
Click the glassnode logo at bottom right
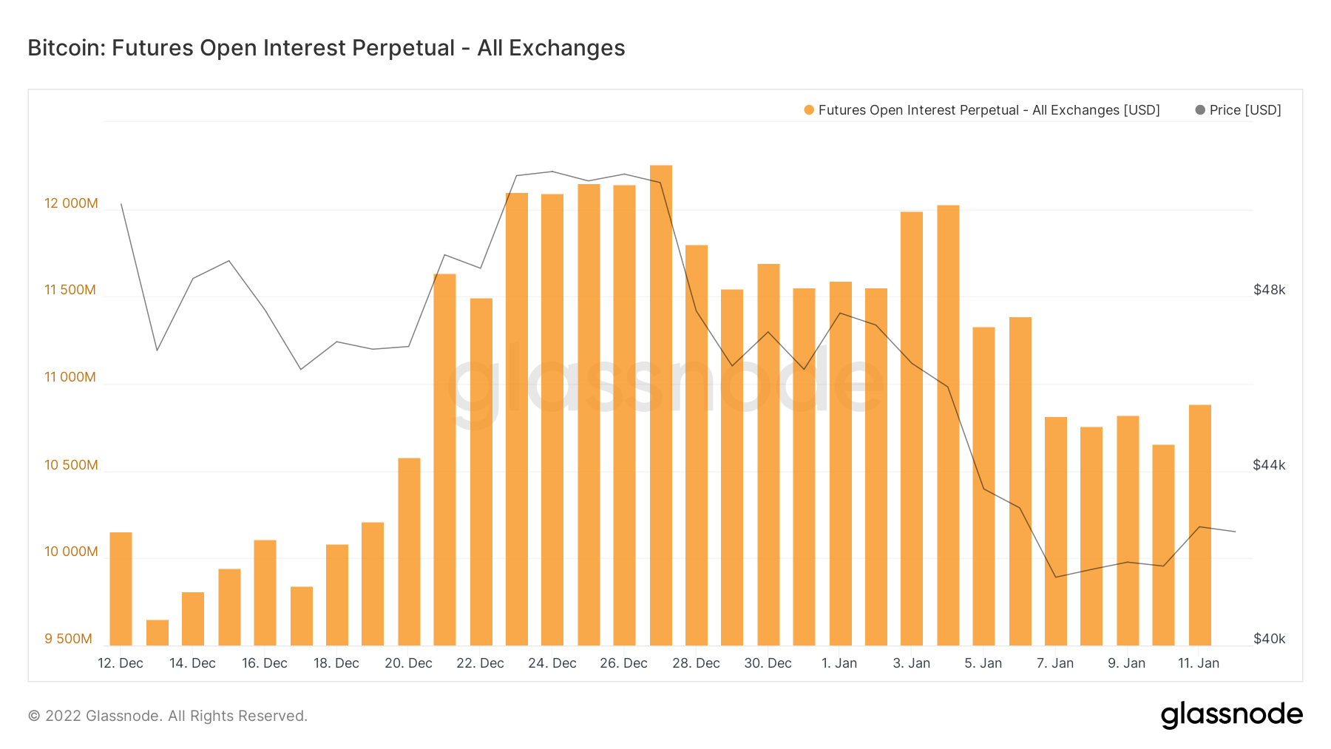[1231, 715]
